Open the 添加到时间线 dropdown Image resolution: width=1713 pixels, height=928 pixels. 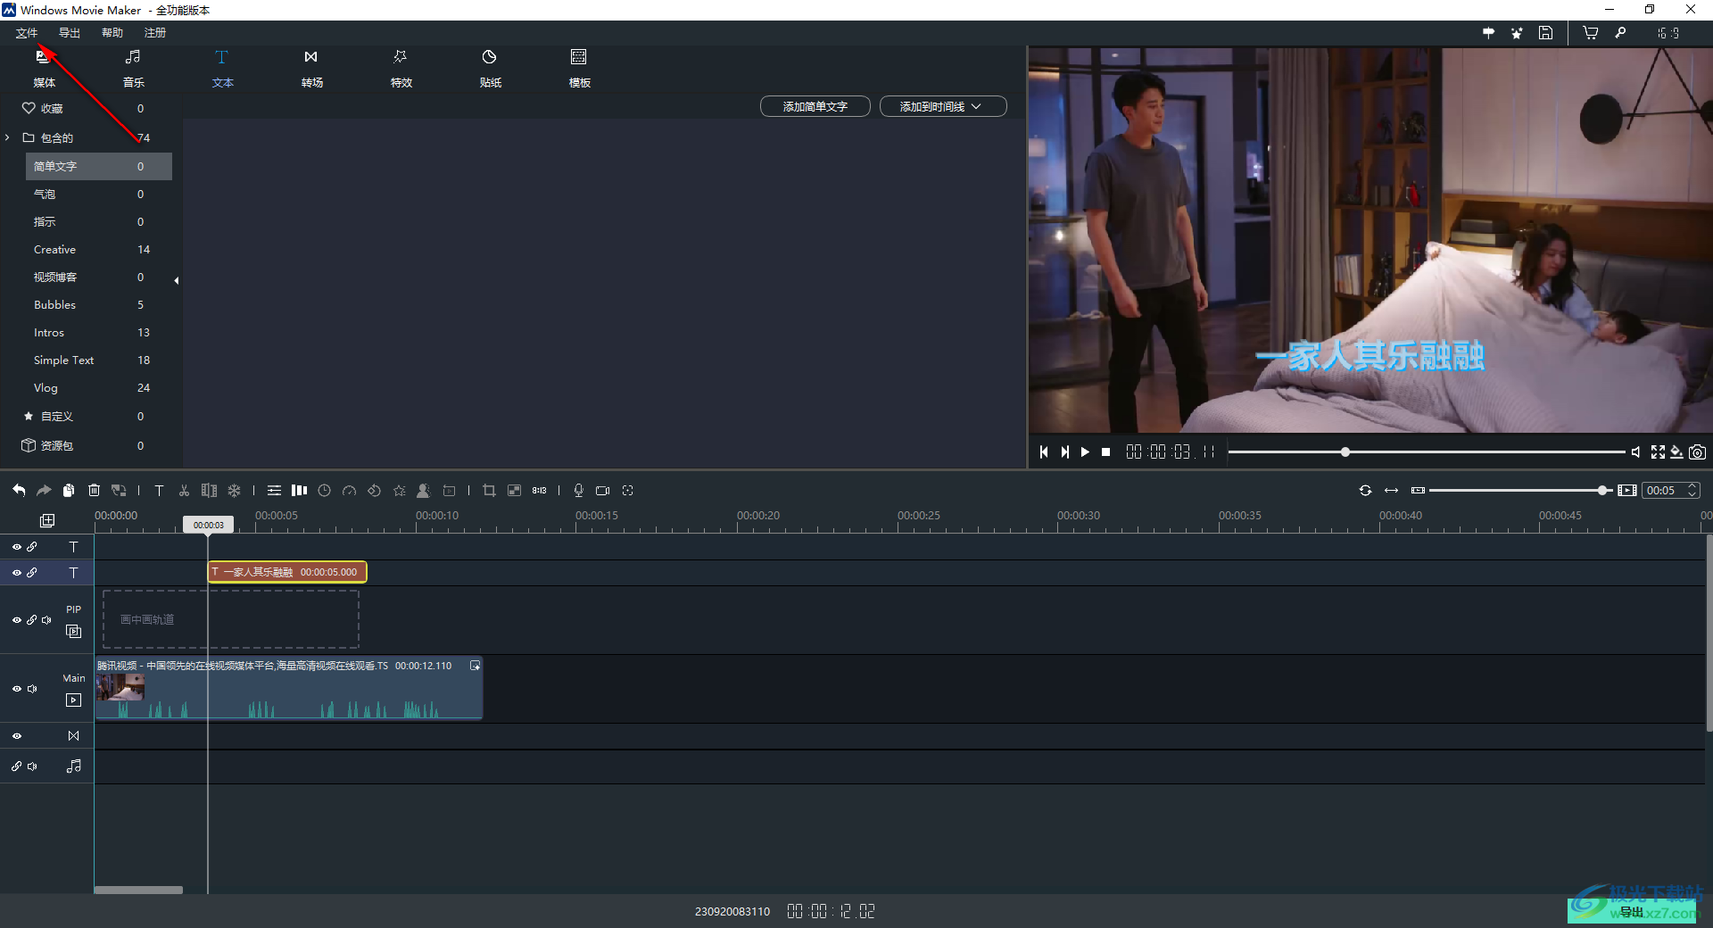point(943,106)
